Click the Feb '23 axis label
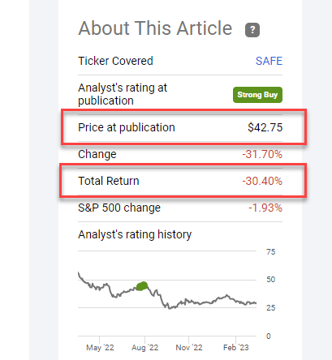332x360 pixels. (x=236, y=348)
